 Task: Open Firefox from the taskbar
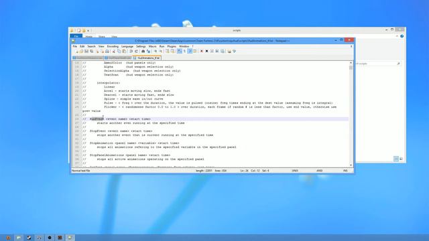pos(8,238)
